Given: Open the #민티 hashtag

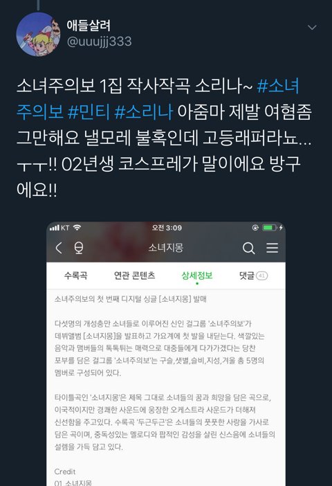Looking at the screenshot, I should (89, 112).
